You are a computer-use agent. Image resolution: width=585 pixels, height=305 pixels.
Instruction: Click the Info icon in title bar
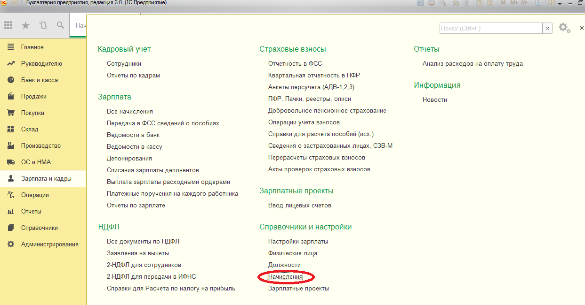[x=552, y=2]
